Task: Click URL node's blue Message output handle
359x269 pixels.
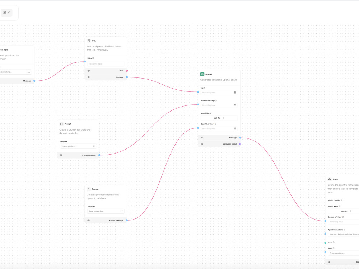Action: [x=127, y=77]
